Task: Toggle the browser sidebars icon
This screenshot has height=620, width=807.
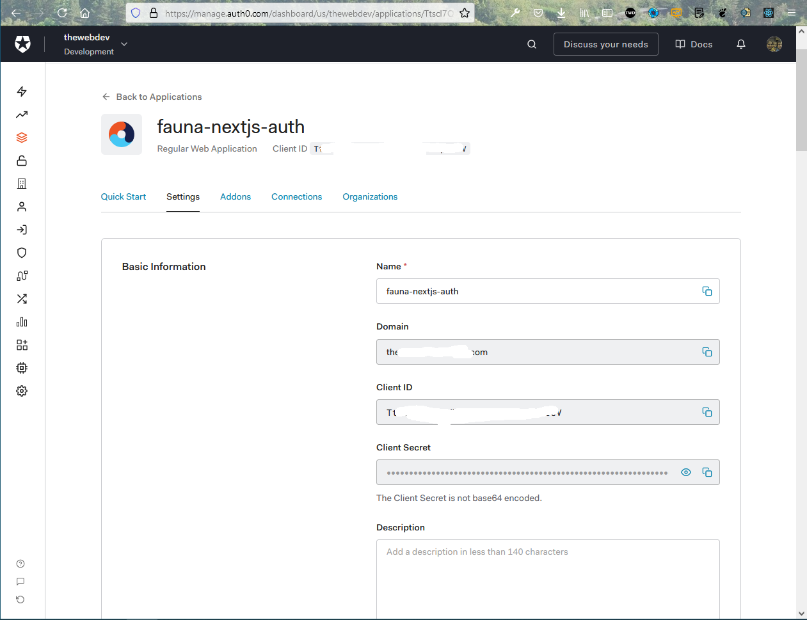Action: (607, 13)
